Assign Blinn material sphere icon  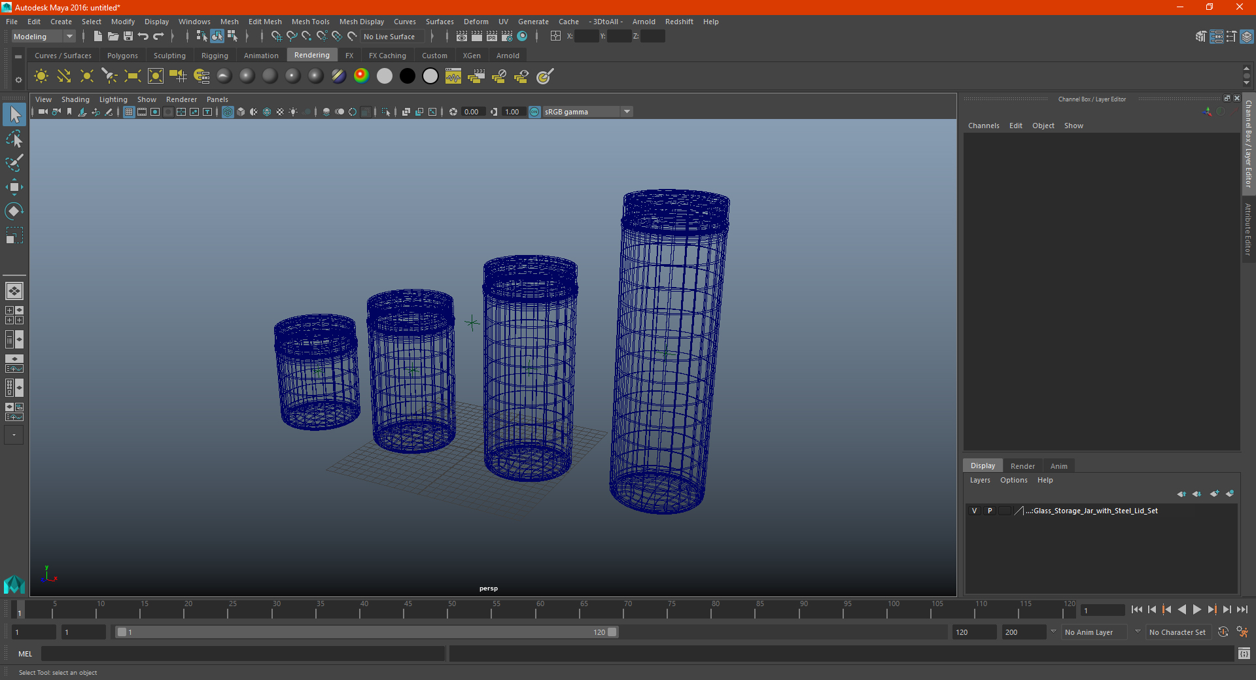(x=247, y=76)
